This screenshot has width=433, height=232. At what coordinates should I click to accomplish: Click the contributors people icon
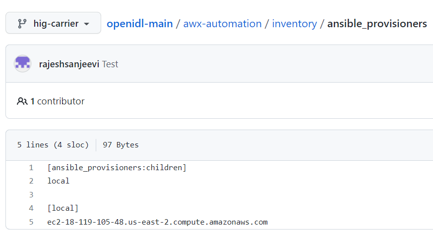point(22,101)
